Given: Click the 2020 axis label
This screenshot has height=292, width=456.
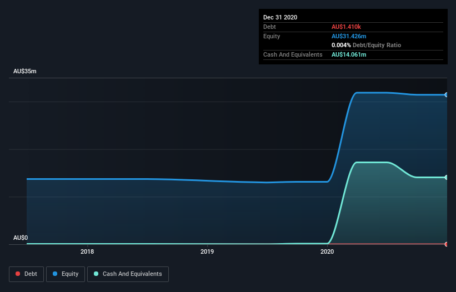Looking at the screenshot, I should tap(327, 251).
